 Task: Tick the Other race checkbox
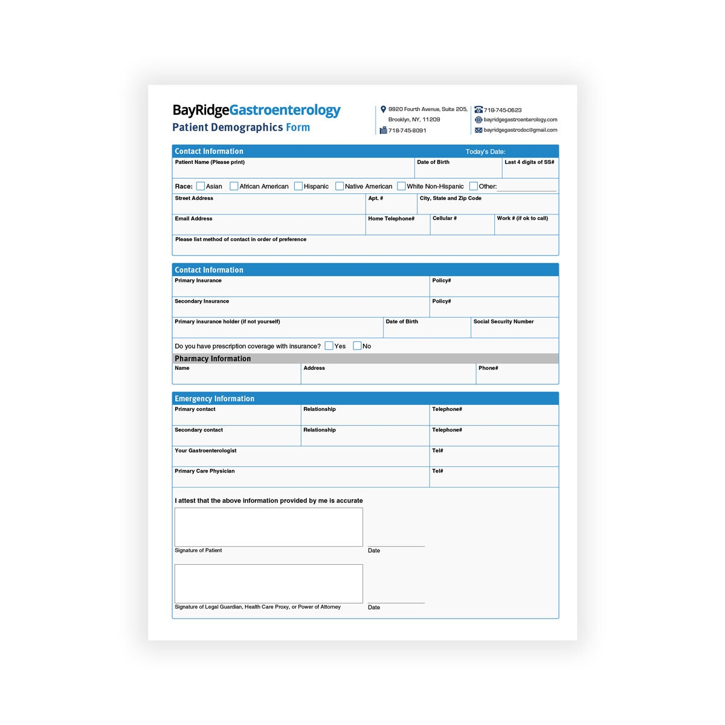(474, 186)
